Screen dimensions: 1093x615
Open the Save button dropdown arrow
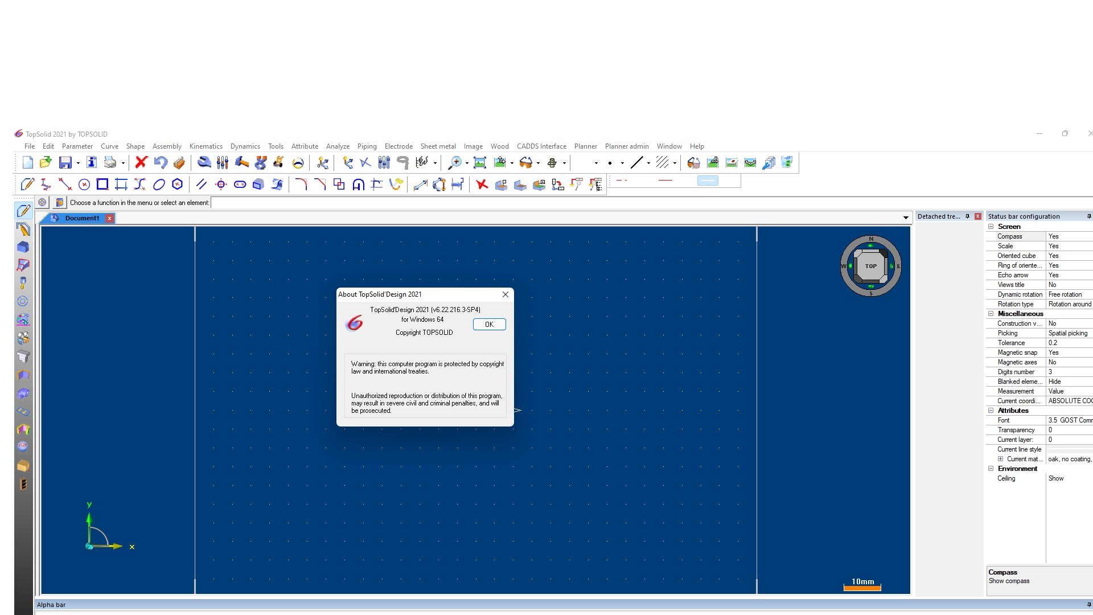coord(78,163)
